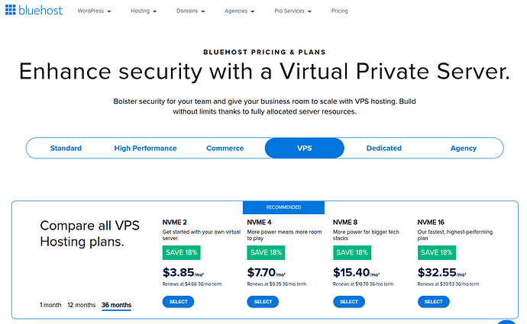527x324 pixels.
Task: Open the Hosting dropdown menu
Action: [144, 12]
